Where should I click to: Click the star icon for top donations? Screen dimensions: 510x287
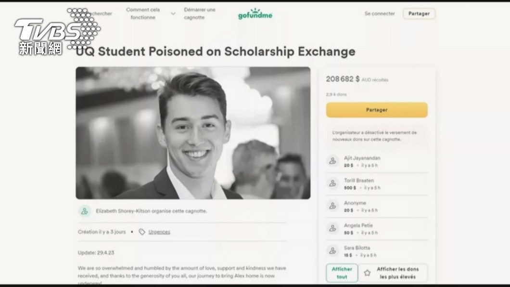[367, 273]
